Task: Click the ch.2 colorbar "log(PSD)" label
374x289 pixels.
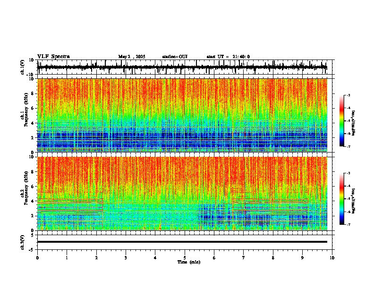Action: pos(353,201)
